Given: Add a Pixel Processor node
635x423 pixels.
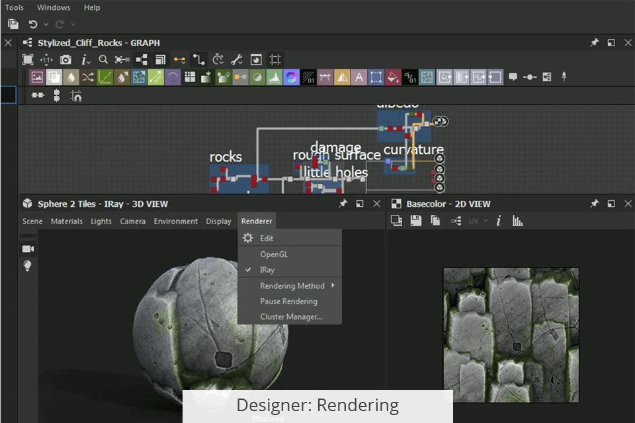Looking at the screenshot, I should 308,77.
